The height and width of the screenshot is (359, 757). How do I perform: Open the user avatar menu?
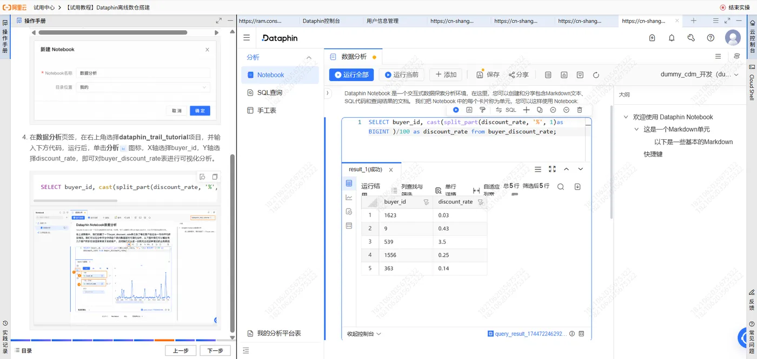click(x=733, y=38)
